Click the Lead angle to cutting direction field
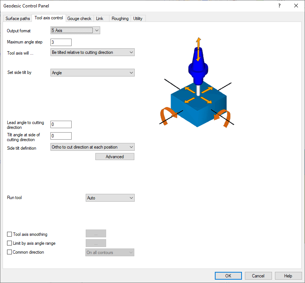The height and width of the screenshot is (283, 305). click(x=61, y=124)
